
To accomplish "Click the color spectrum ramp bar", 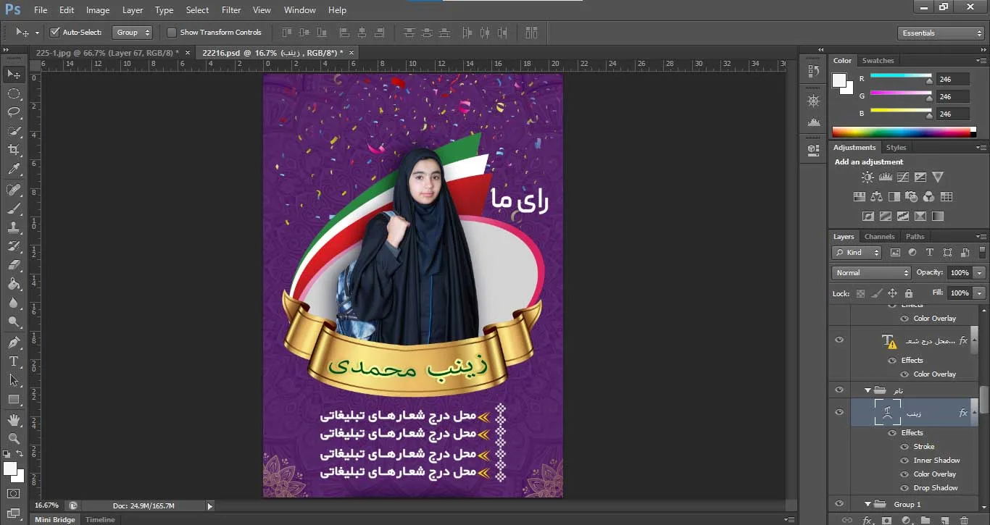I will (x=902, y=132).
